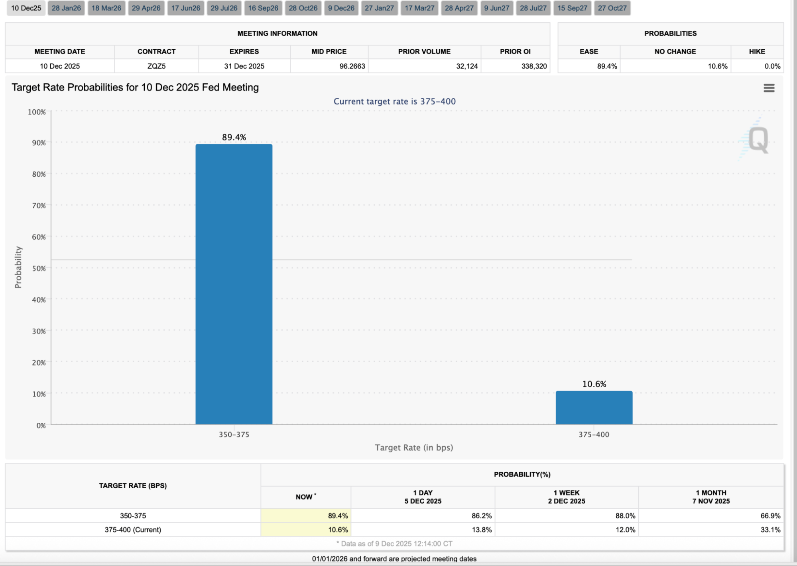The image size is (797, 566).
Task: Click the 10.6% bar for 375-400
Action: pos(594,407)
